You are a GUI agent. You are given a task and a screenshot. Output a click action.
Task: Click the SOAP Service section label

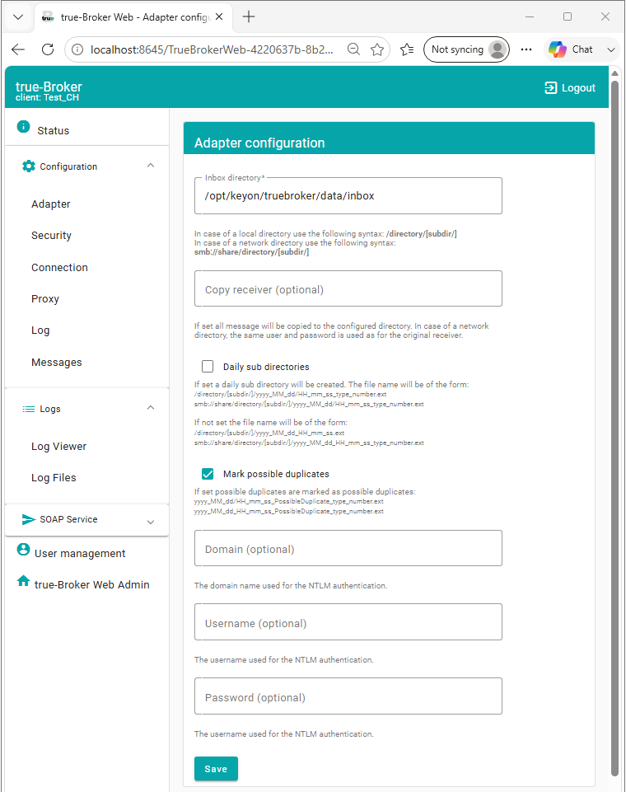pyautogui.click(x=68, y=519)
